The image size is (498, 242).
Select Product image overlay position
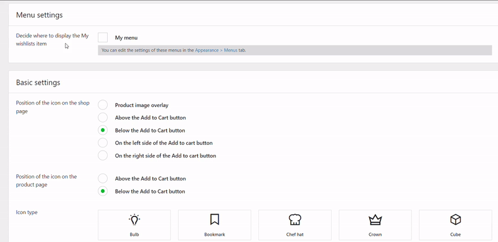pos(103,105)
